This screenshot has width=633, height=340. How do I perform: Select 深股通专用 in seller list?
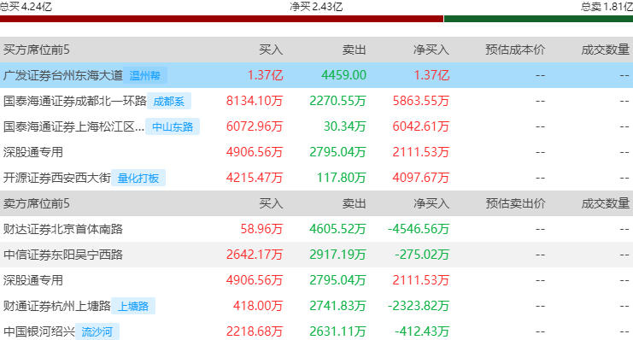click(x=33, y=280)
